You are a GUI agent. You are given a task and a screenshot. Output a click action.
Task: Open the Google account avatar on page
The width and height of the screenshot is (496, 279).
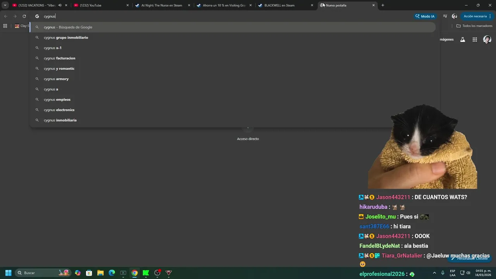point(487,40)
